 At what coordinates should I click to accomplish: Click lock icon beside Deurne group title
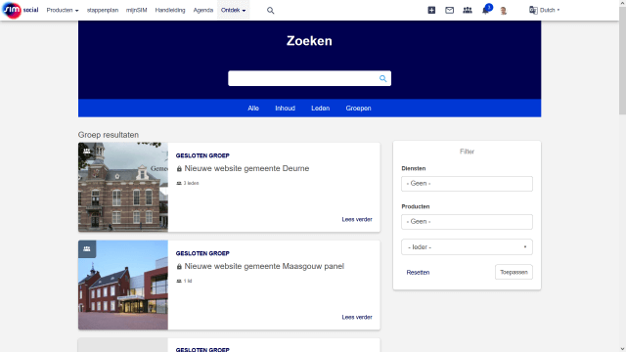coord(179,169)
